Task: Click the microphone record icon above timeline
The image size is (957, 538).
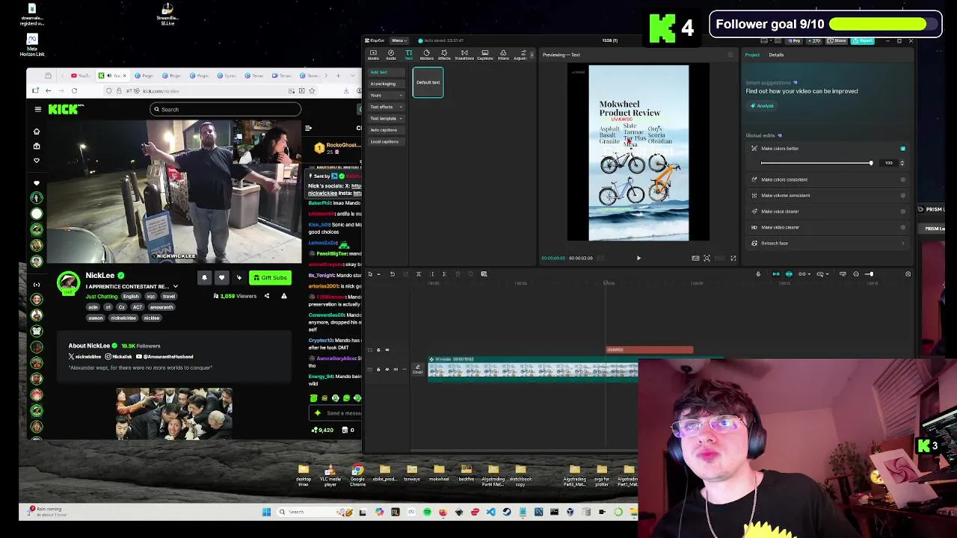Action: [x=758, y=274]
